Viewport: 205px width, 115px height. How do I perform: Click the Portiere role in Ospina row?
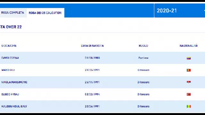[143, 58]
